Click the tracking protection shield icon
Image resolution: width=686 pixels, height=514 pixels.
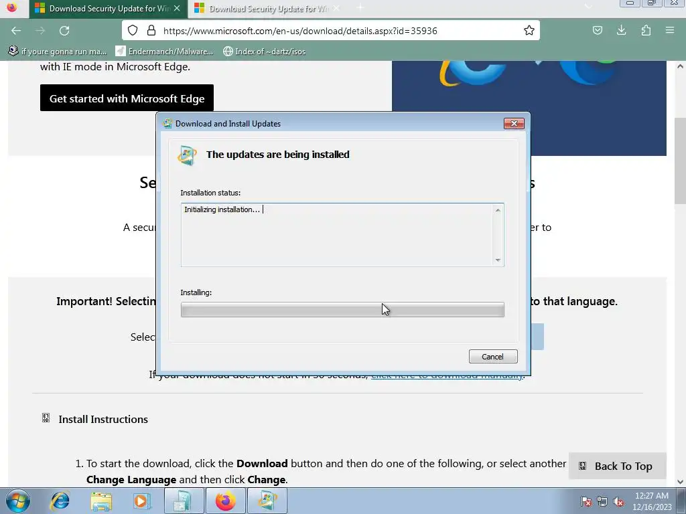[x=133, y=30]
